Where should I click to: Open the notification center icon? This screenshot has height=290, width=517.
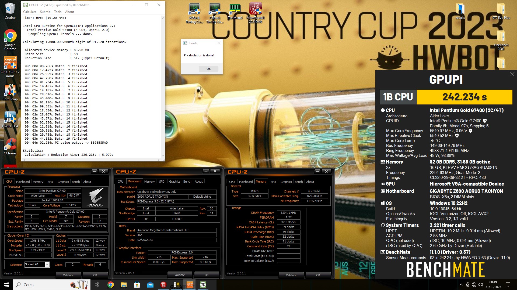pos(508,285)
